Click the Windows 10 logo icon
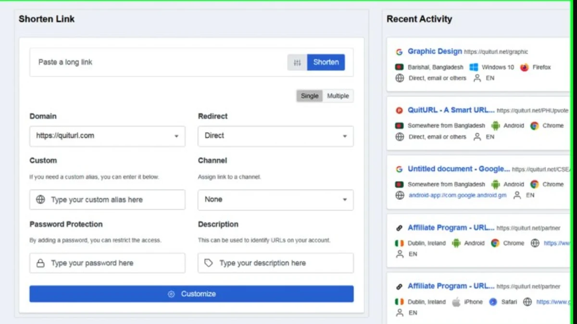This screenshot has width=577, height=324. 474,67
